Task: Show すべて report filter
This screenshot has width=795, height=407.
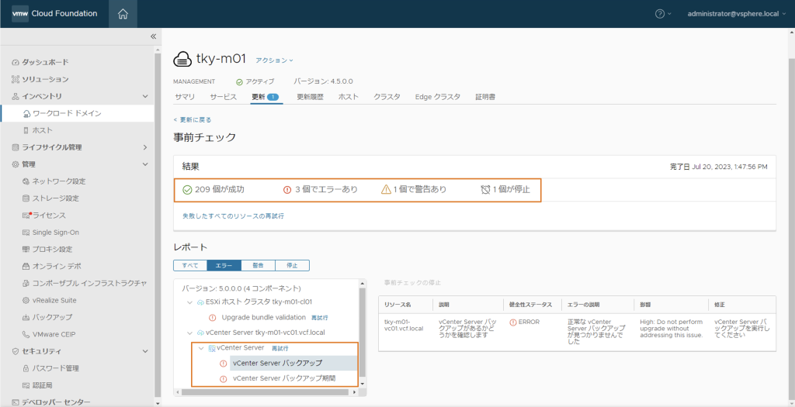Action: click(190, 265)
